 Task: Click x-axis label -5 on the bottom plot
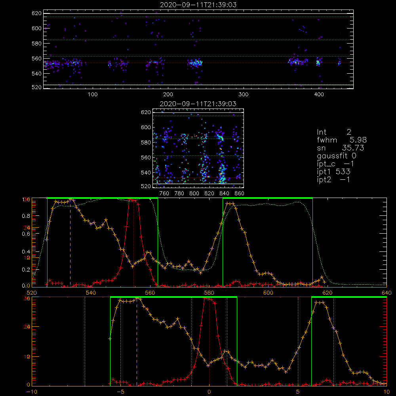120,392
